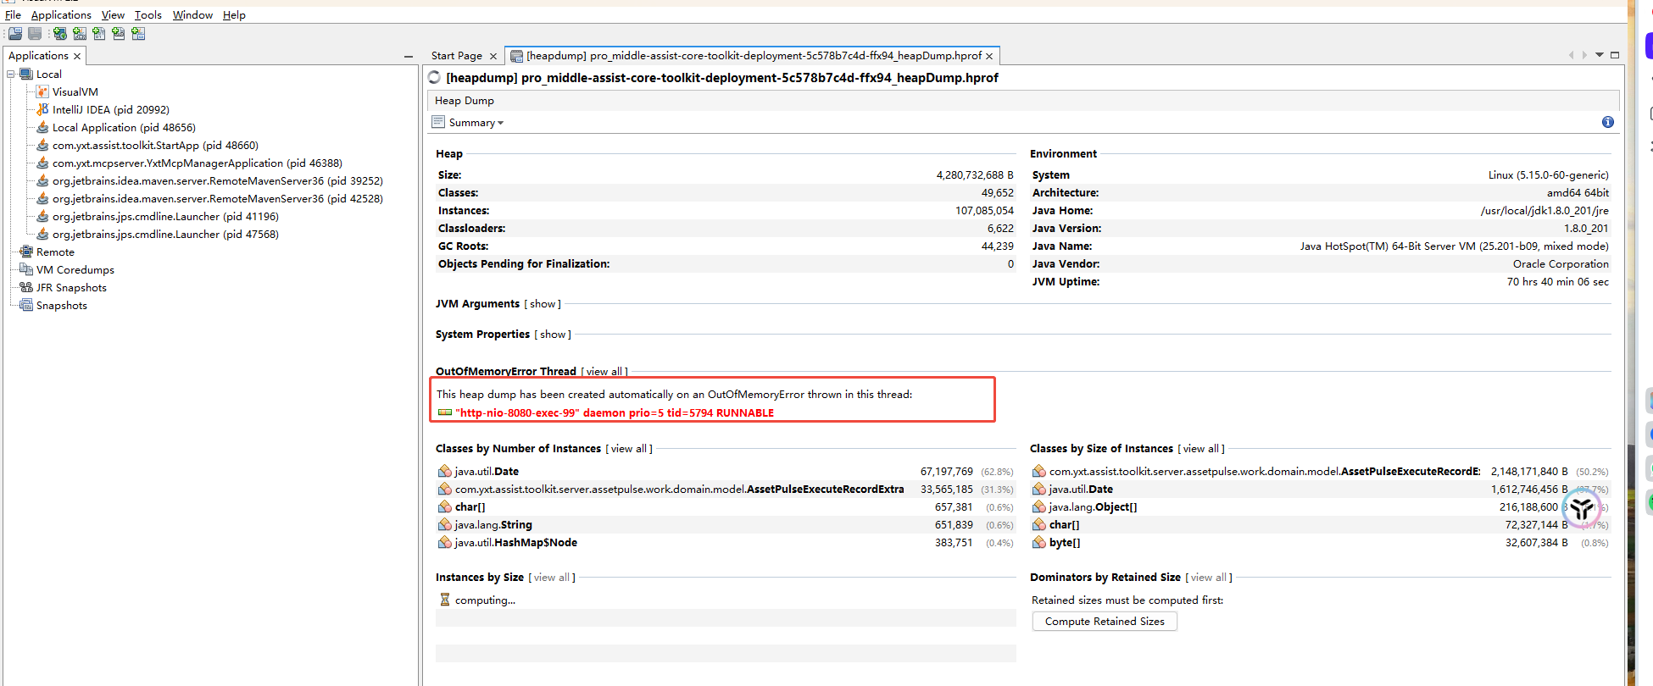The width and height of the screenshot is (1653, 686).
Task: Click the java.lang.String class icon
Action: click(444, 524)
